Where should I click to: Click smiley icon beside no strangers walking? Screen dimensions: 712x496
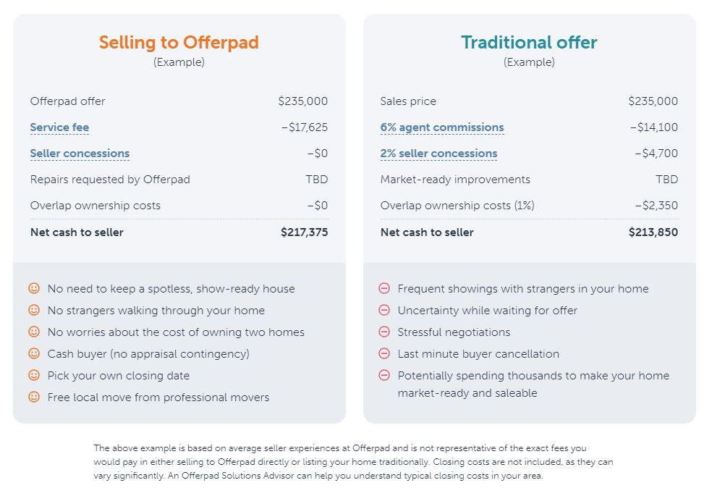[x=34, y=310]
